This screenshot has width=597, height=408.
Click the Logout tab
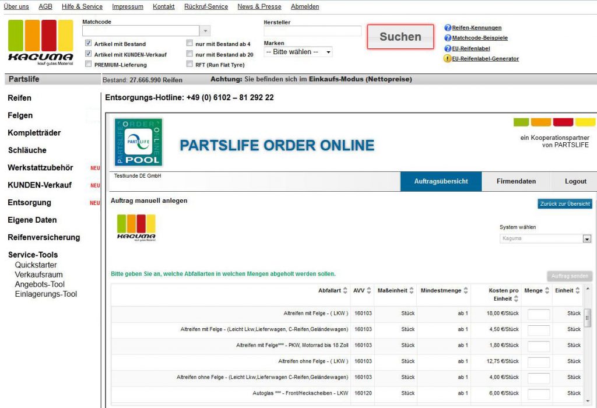[575, 181]
